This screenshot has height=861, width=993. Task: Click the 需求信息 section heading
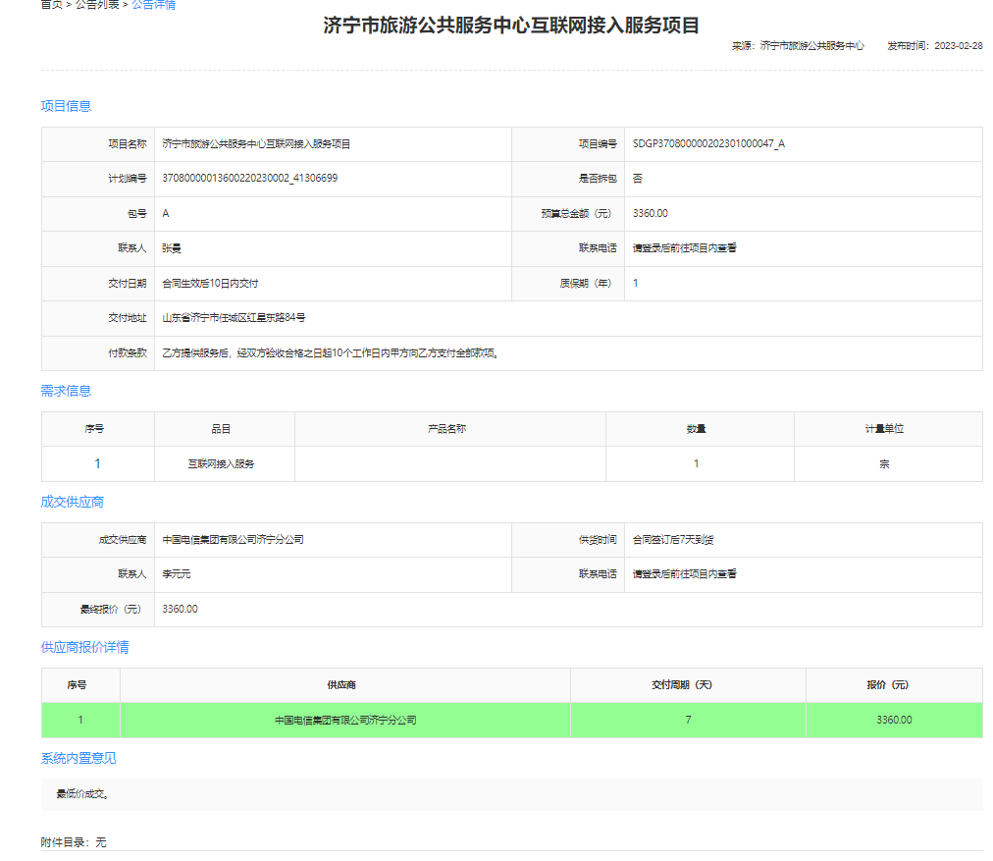point(66,391)
